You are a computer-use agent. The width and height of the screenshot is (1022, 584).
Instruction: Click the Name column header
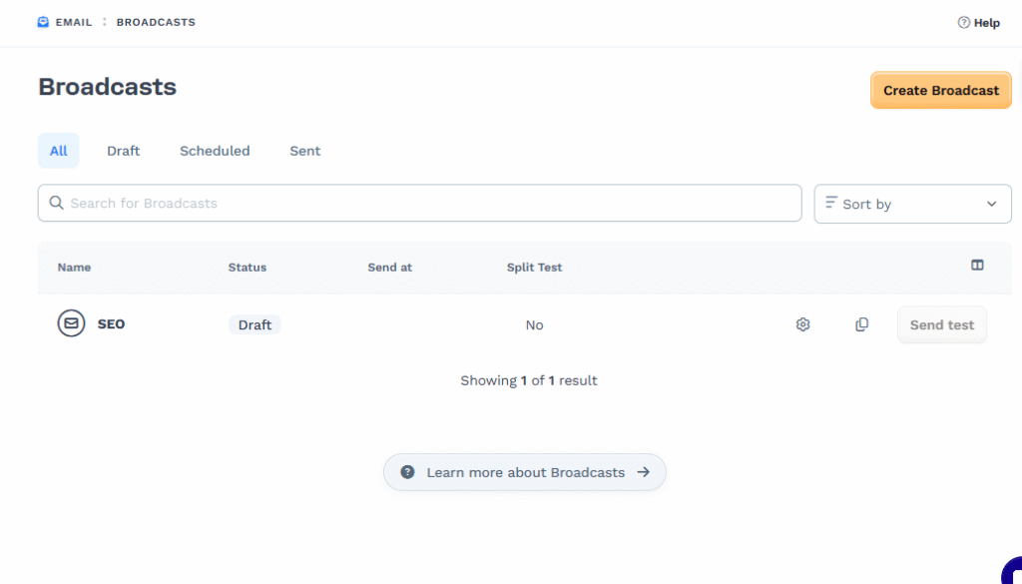point(74,268)
